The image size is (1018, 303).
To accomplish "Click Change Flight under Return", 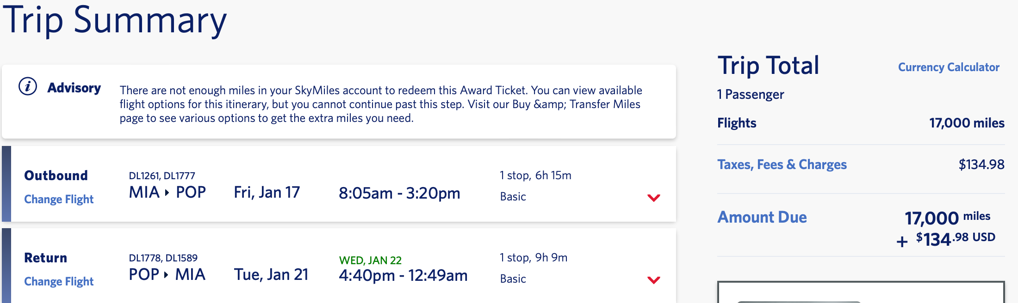I will [59, 281].
